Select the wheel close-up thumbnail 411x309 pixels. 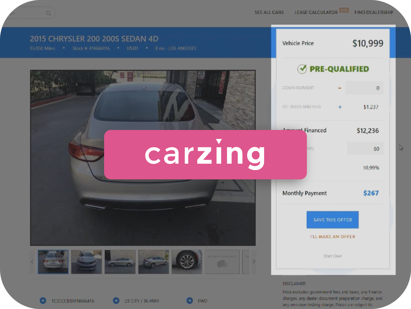[187, 262]
